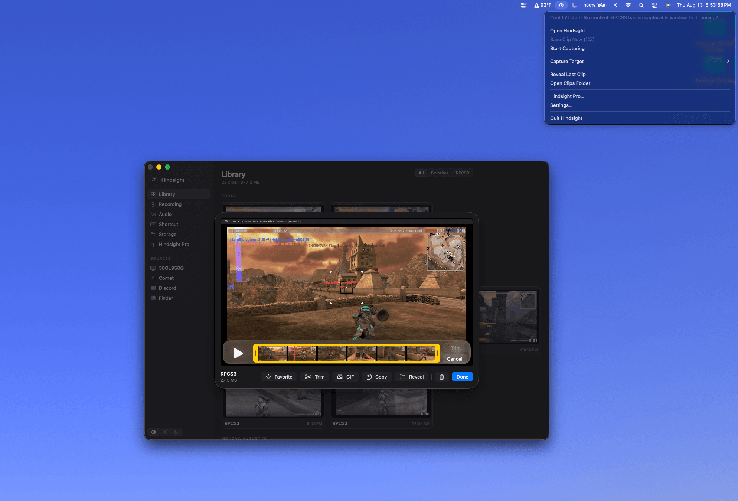This screenshot has width=738, height=501.
Task: Click the Focus moon icon in menu bar
Action: coord(574,5)
